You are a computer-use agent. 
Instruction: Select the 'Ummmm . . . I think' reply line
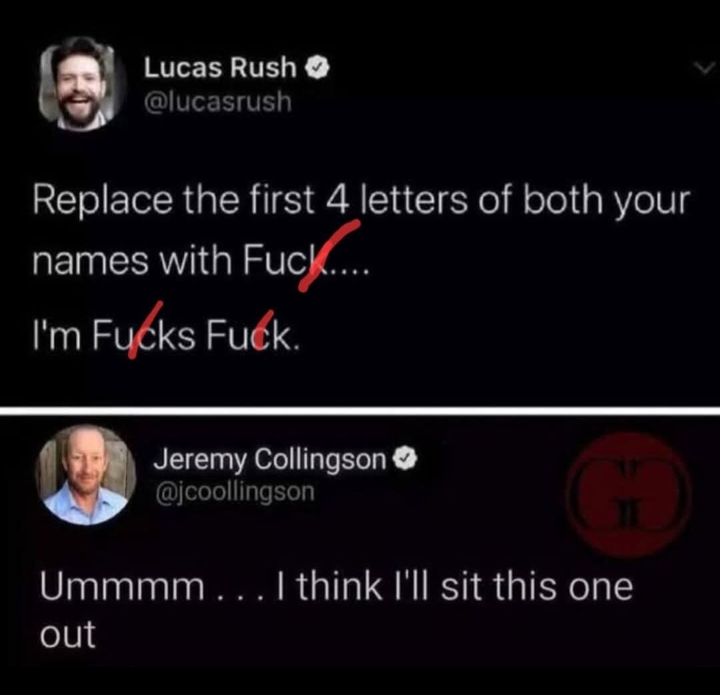[x=337, y=586]
